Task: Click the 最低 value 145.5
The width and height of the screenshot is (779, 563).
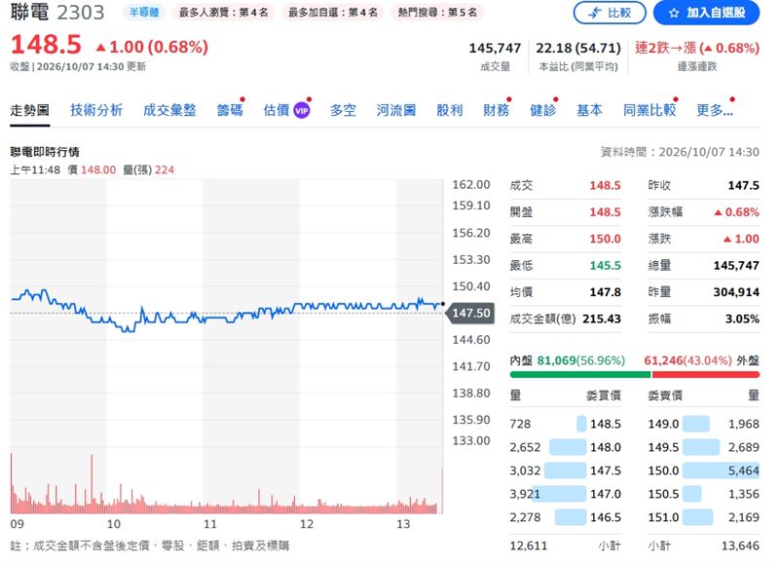Action: pyautogui.click(x=605, y=265)
